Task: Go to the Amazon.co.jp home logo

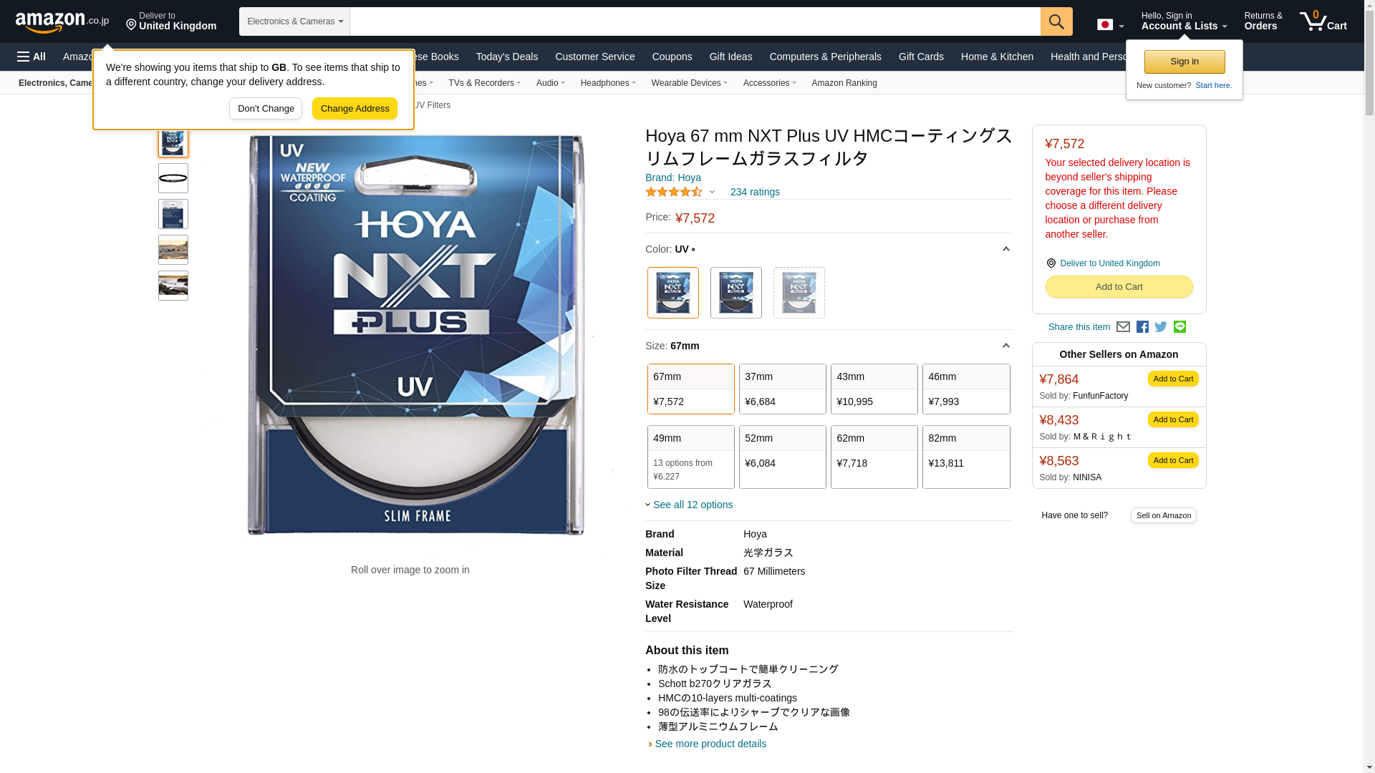Action: tap(62, 22)
